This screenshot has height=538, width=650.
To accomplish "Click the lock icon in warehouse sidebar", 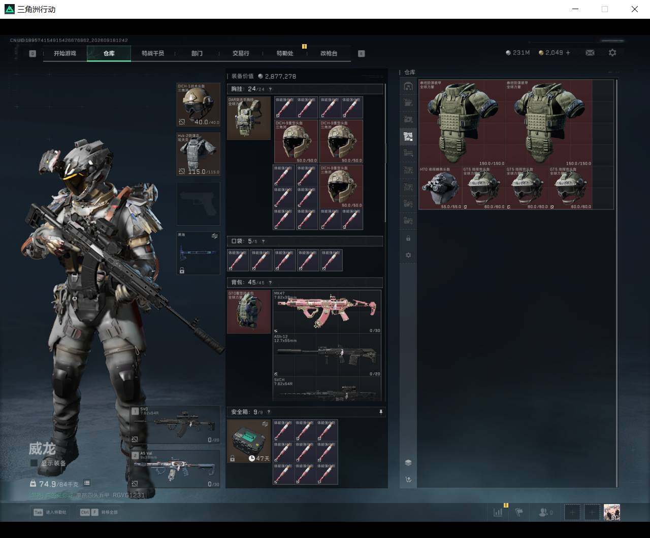I will (x=408, y=238).
